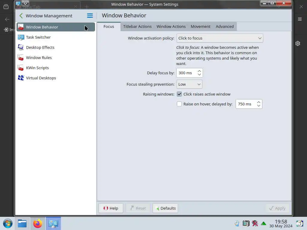Click the Reset button
The height and width of the screenshot is (230, 307).
click(x=138, y=208)
